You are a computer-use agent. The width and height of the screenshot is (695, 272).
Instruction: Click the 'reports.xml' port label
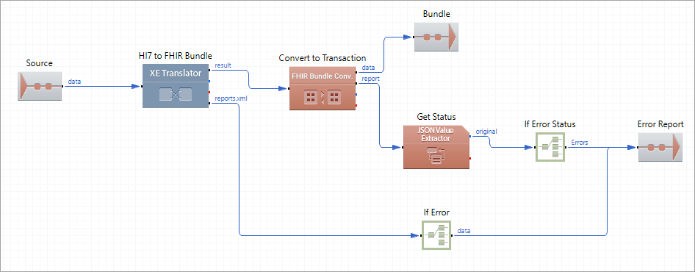coord(228,99)
